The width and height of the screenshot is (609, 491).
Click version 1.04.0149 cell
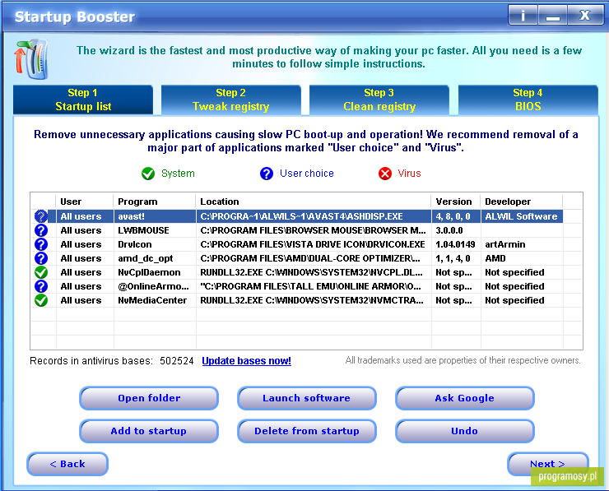click(x=455, y=244)
